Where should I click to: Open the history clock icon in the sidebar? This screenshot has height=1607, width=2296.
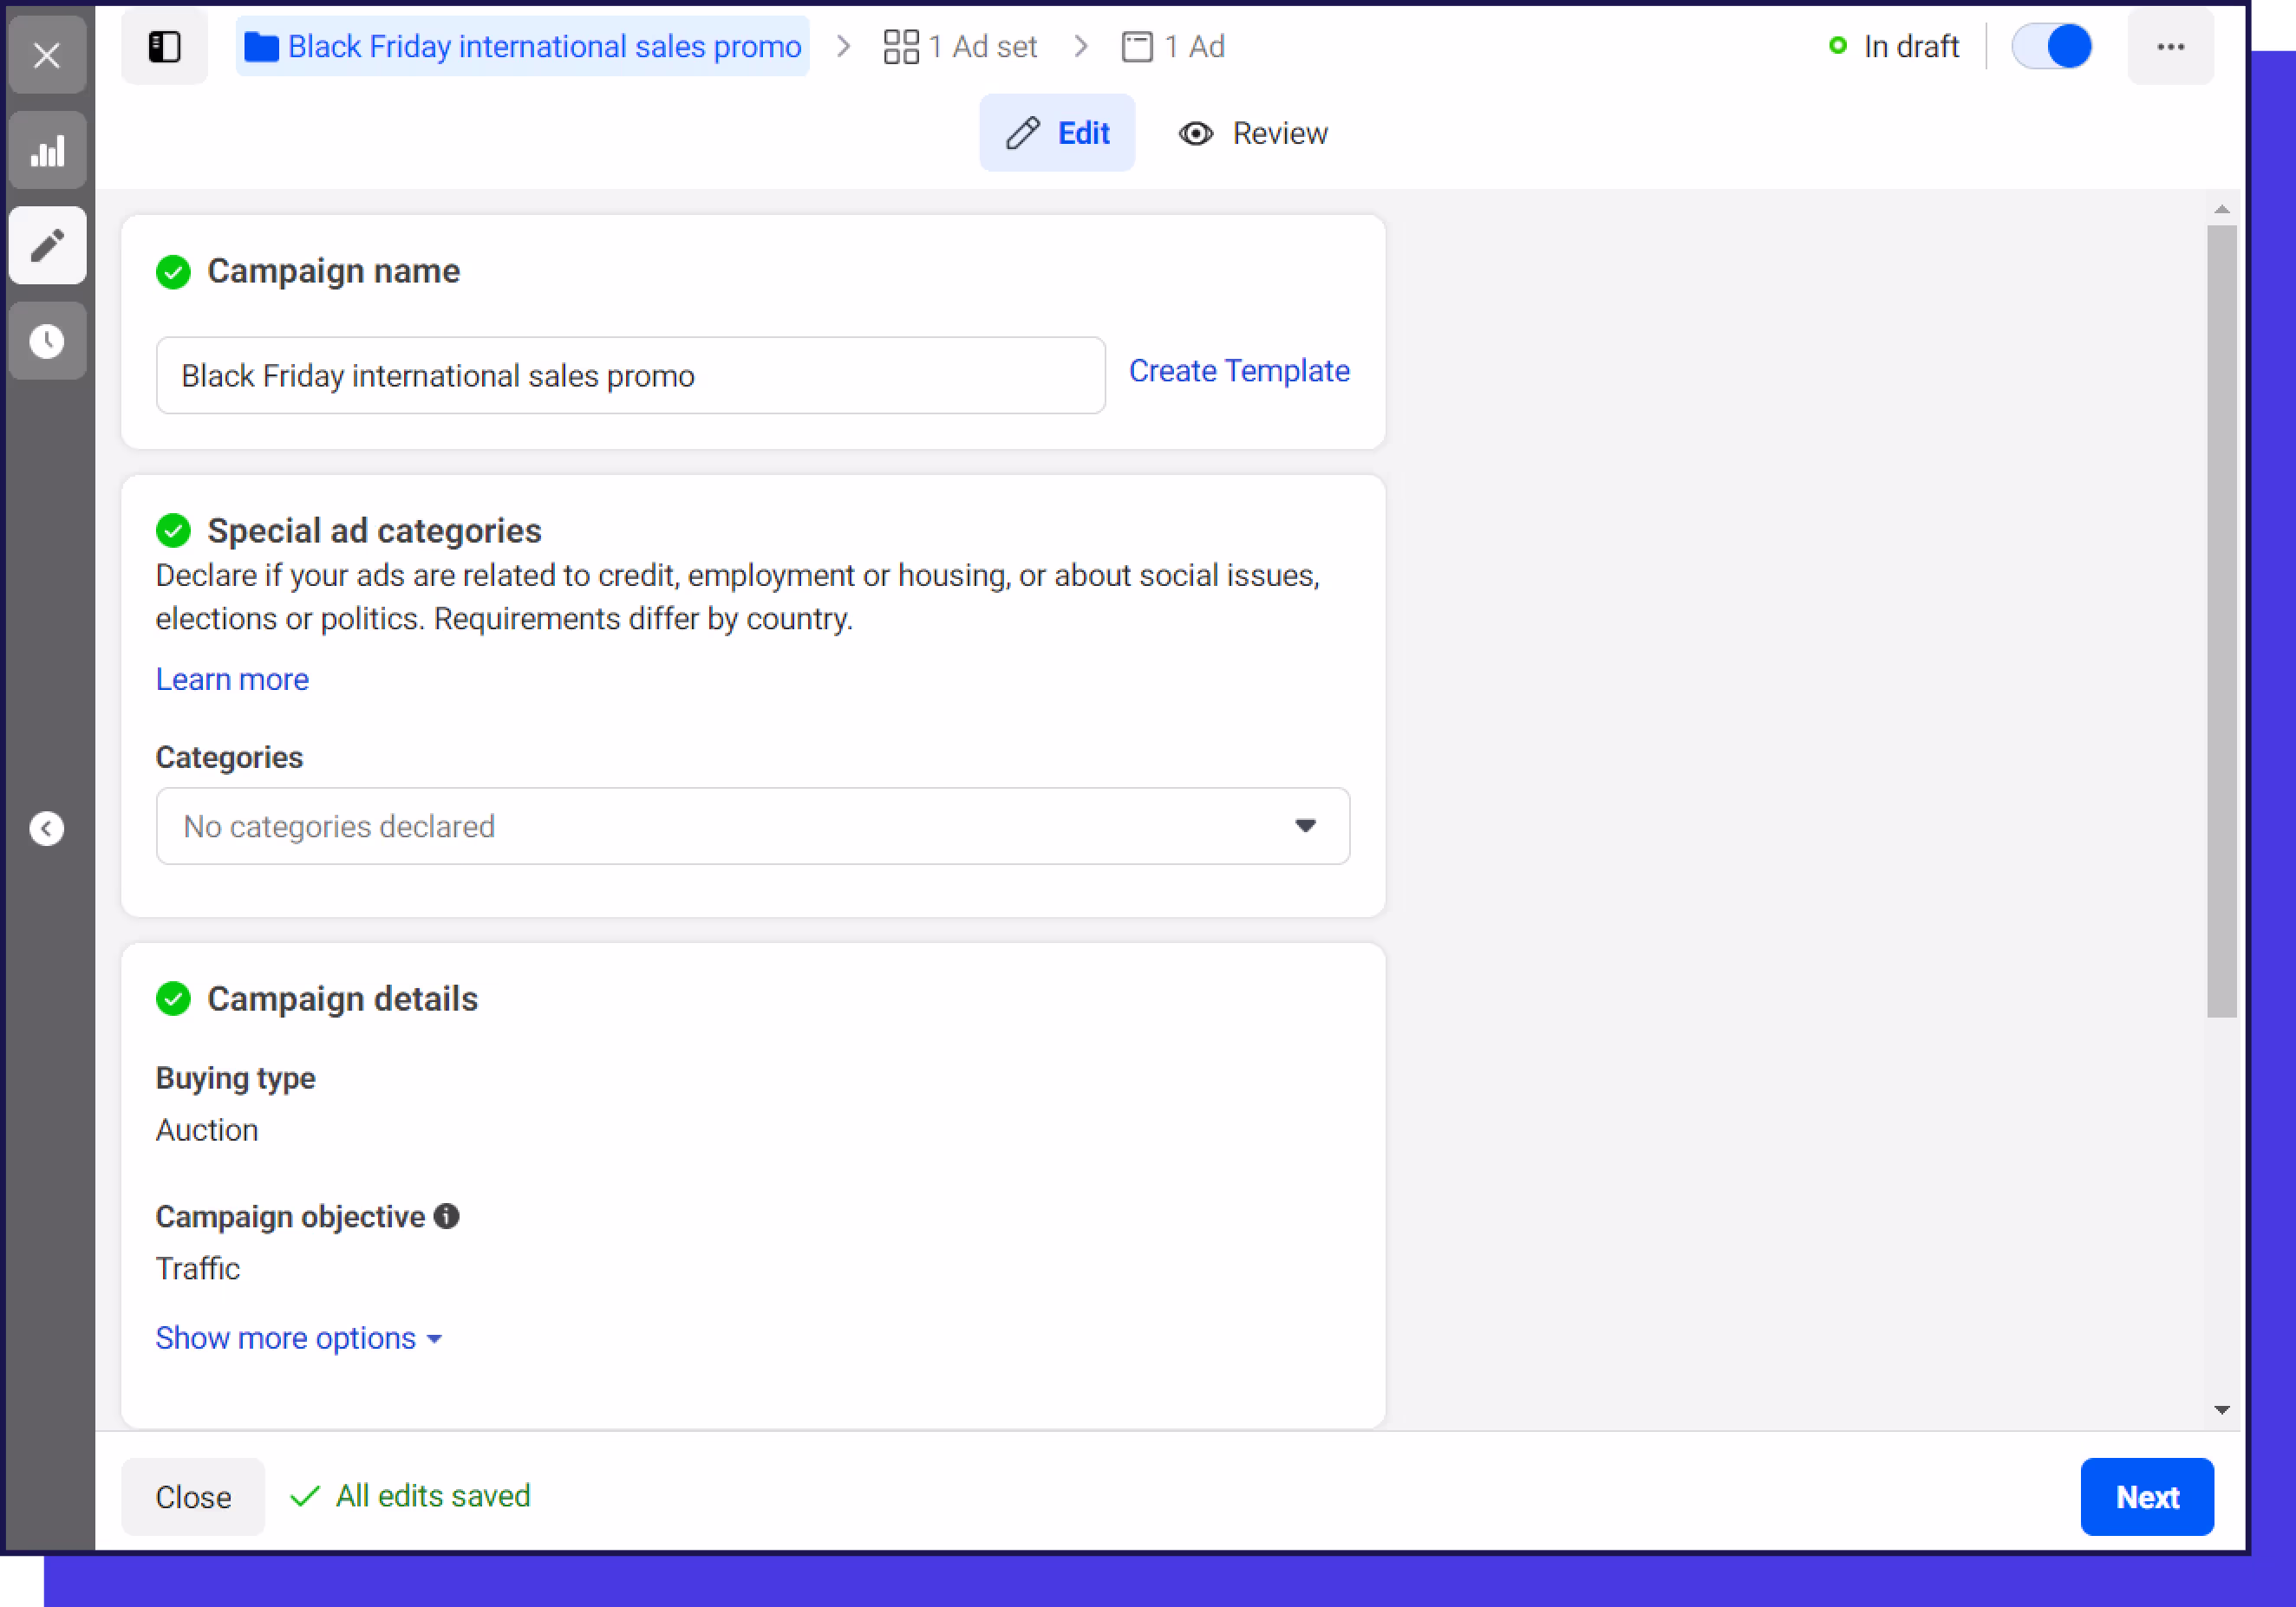coord(47,341)
